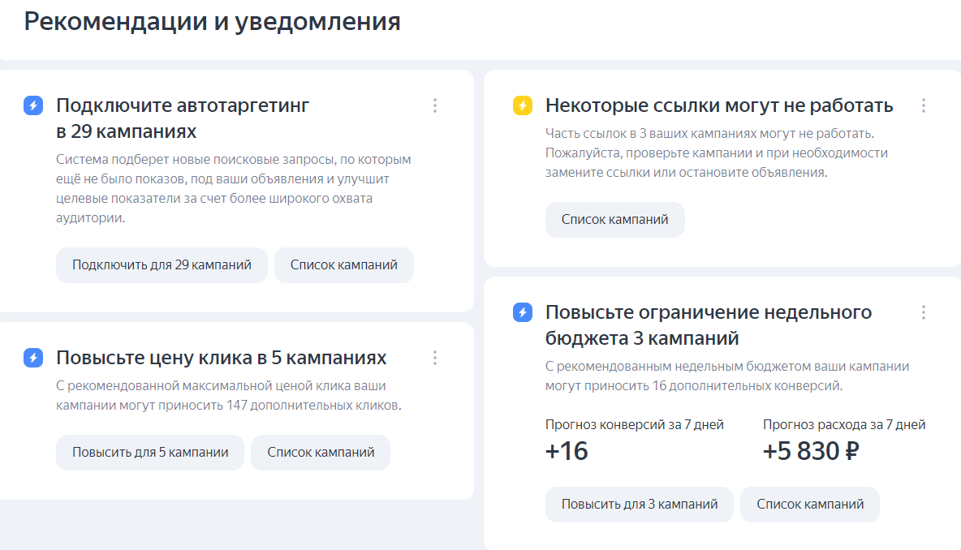Click "Повысить для 5 кампании" button

pos(150,453)
